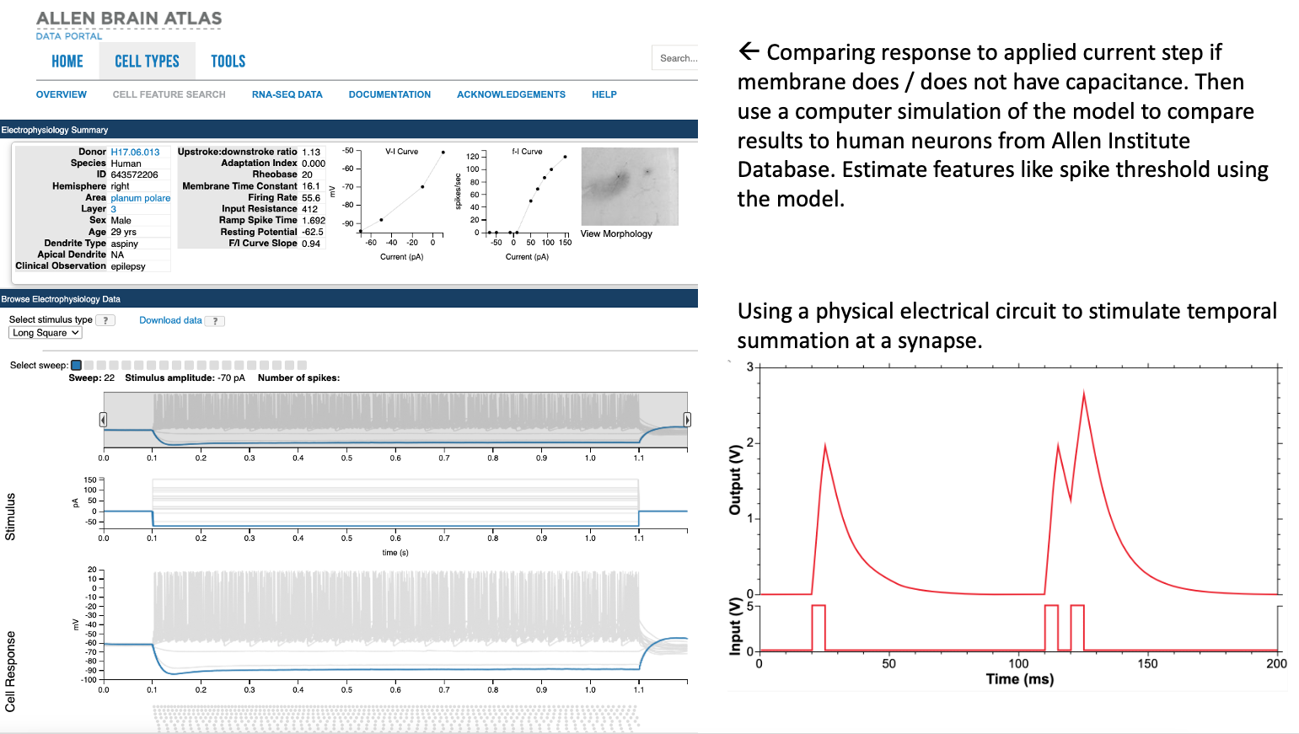
Task: Open donor H17.06.013 link
Action: coord(135,153)
